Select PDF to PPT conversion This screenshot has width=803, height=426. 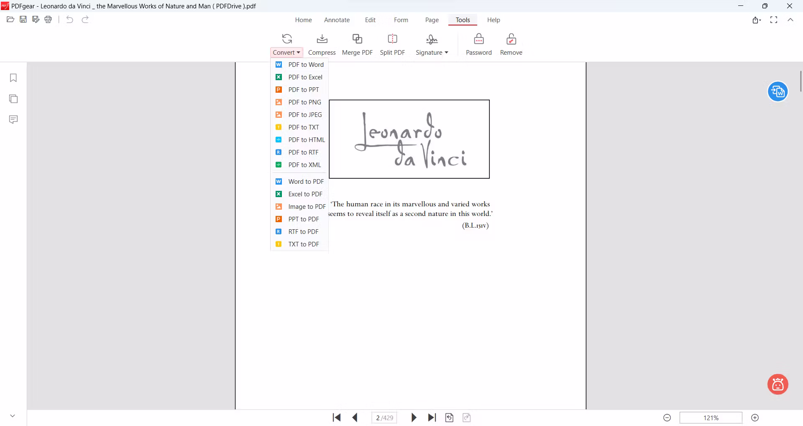pos(299,90)
